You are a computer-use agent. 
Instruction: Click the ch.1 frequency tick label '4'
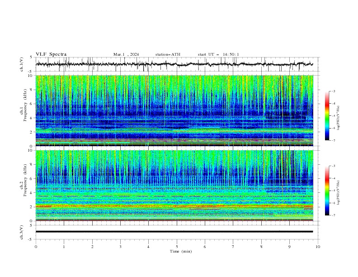(32, 118)
